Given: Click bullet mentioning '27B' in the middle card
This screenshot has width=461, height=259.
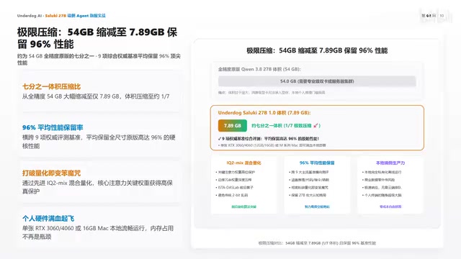Looking at the screenshot, I should pos(308,195).
